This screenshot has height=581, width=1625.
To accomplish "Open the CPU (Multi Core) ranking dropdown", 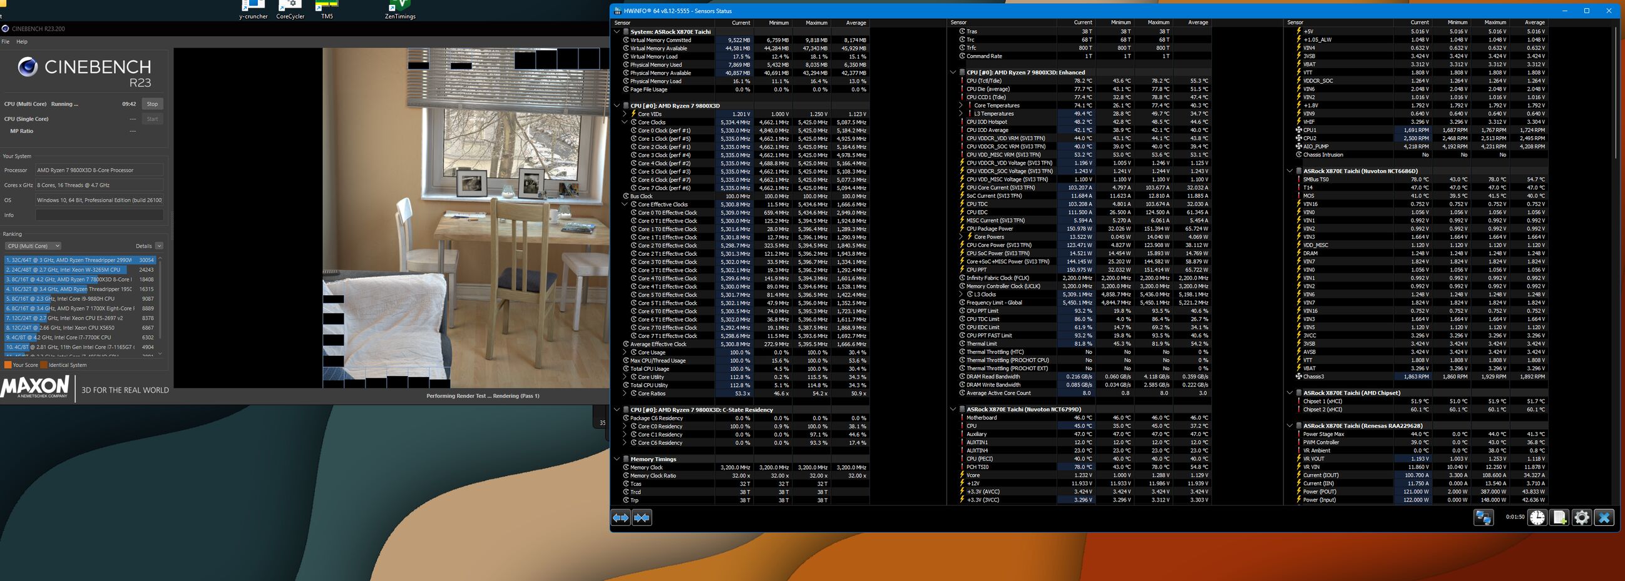I will point(33,246).
